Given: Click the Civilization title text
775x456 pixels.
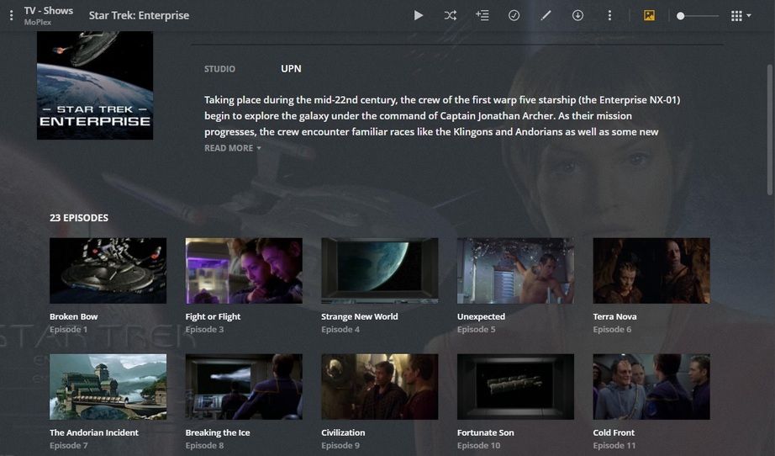Looking at the screenshot, I should click(343, 432).
